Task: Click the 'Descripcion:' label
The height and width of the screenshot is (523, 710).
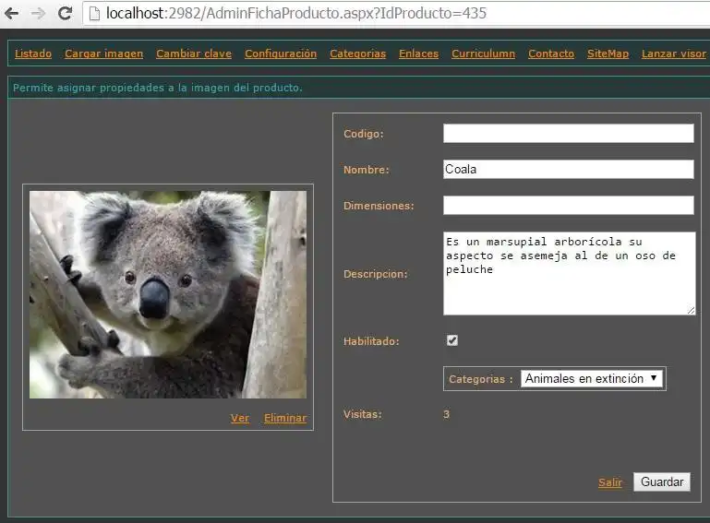Action: (376, 274)
